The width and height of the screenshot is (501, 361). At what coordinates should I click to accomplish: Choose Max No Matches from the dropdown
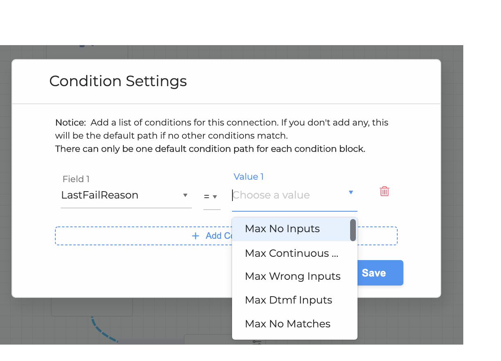(x=287, y=324)
